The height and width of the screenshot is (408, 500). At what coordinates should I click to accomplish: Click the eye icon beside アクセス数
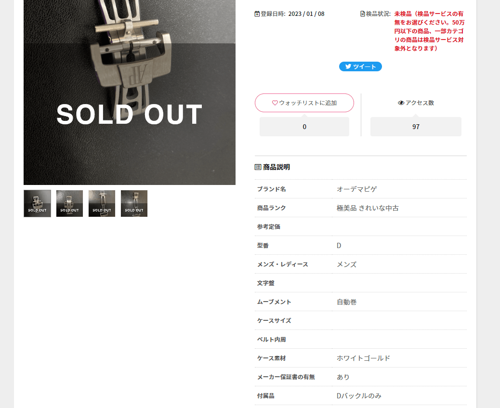pyautogui.click(x=401, y=103)
